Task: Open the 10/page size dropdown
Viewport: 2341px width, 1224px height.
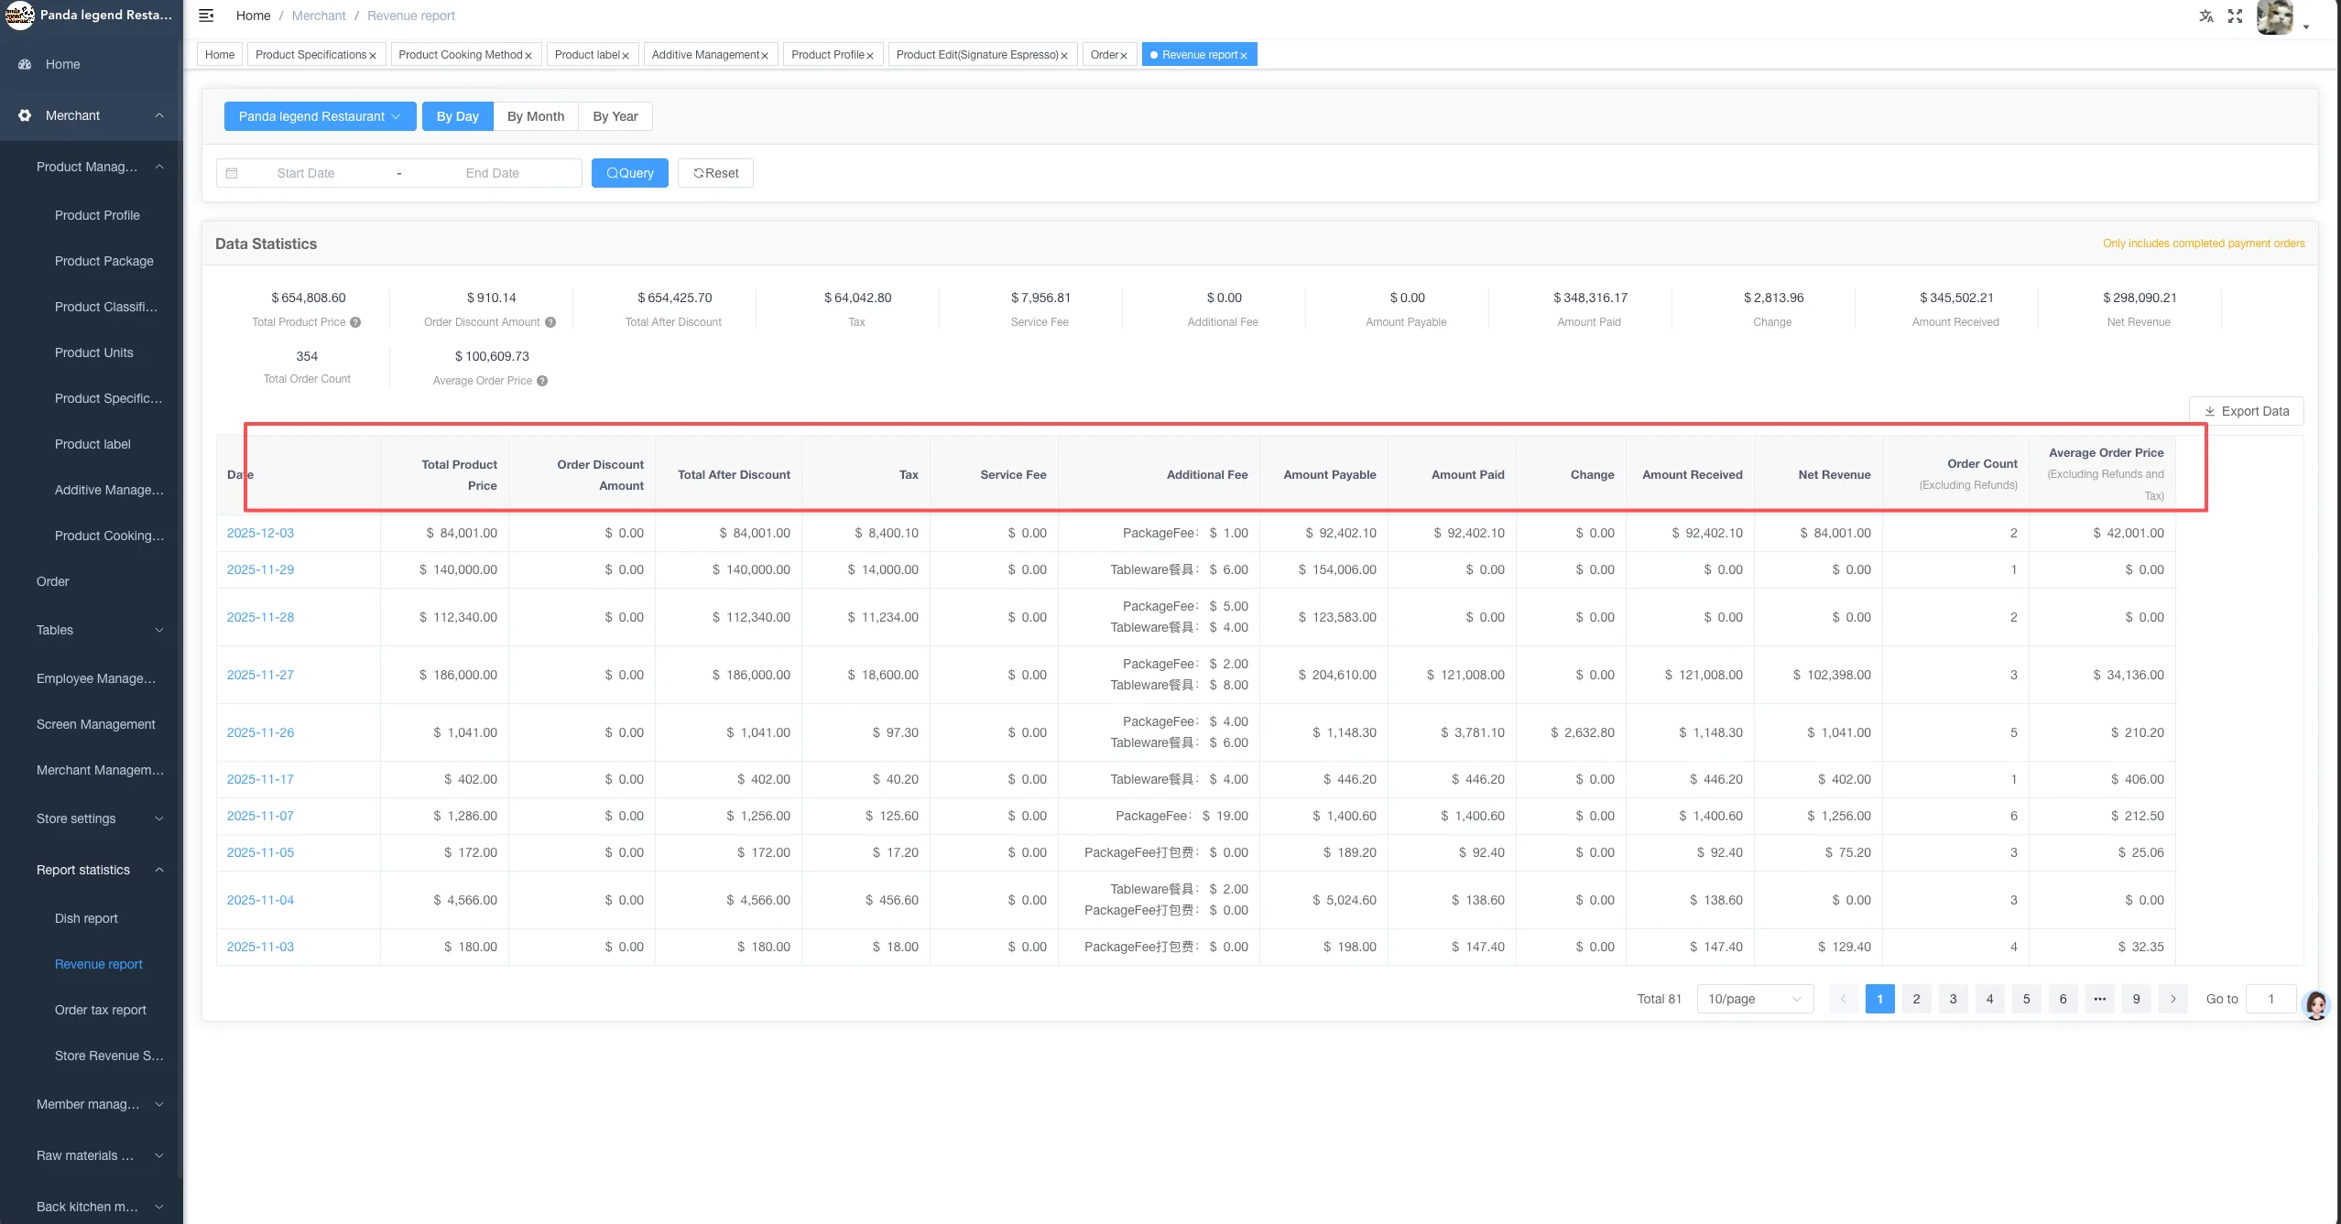Action: tap(1755, 999)
